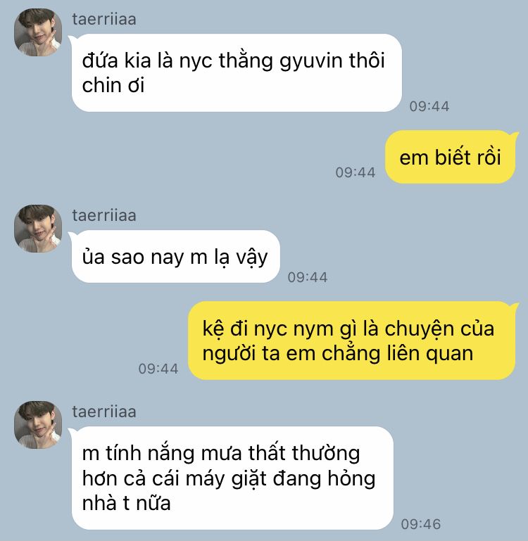This screenshot has width=528, height=541.
Task: Tap 'chin ơi' in the first bubble
Action: (x=113, y=85)
